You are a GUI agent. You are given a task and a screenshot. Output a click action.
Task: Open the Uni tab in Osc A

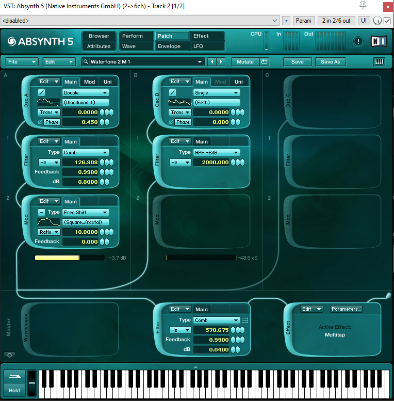(107, 82)
